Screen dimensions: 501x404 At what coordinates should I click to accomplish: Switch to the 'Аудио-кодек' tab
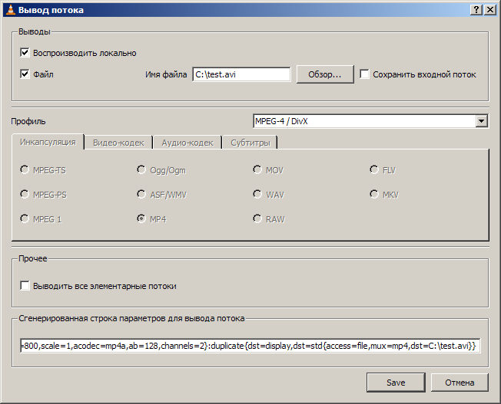[187, 143]
